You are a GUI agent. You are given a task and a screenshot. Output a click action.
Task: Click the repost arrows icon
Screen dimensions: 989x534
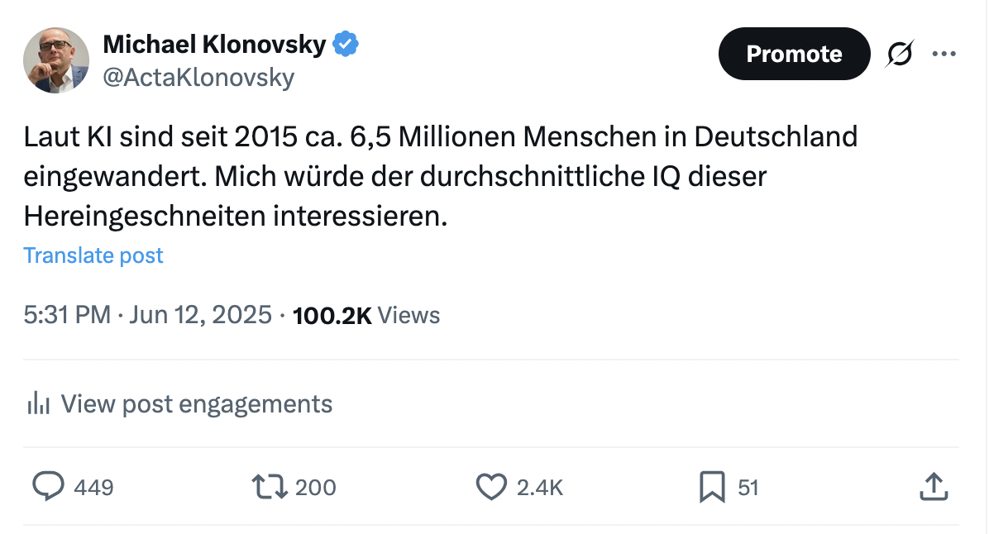pyautogui.click(x=270, y=487)
